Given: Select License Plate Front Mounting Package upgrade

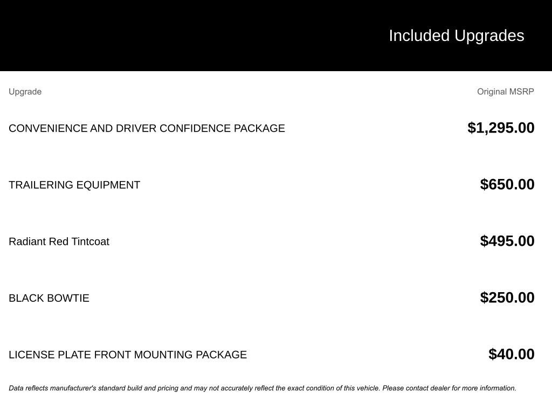Looking at the screenshot, I should click(128, 355).
